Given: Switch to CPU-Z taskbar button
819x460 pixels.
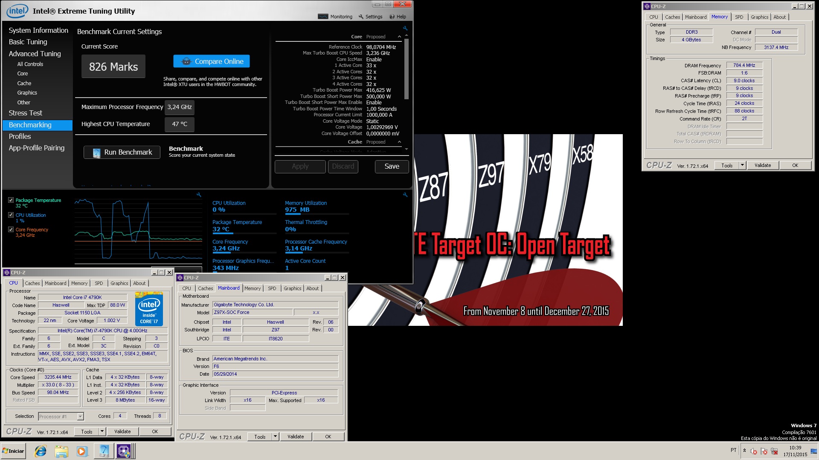Looking at the screenshot, I should [x=124, y=451].
